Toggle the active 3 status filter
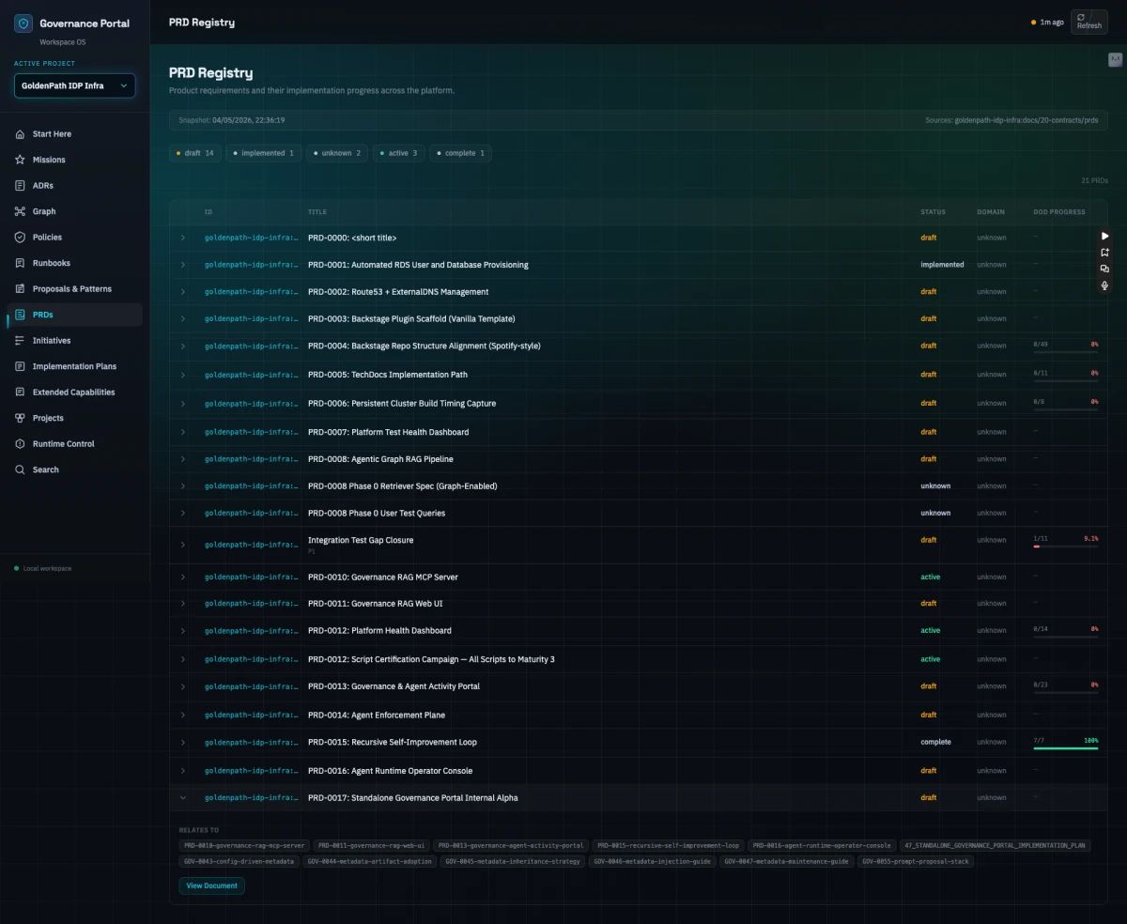This screenshot has height=924, width=1127. [x=399, y=153]
